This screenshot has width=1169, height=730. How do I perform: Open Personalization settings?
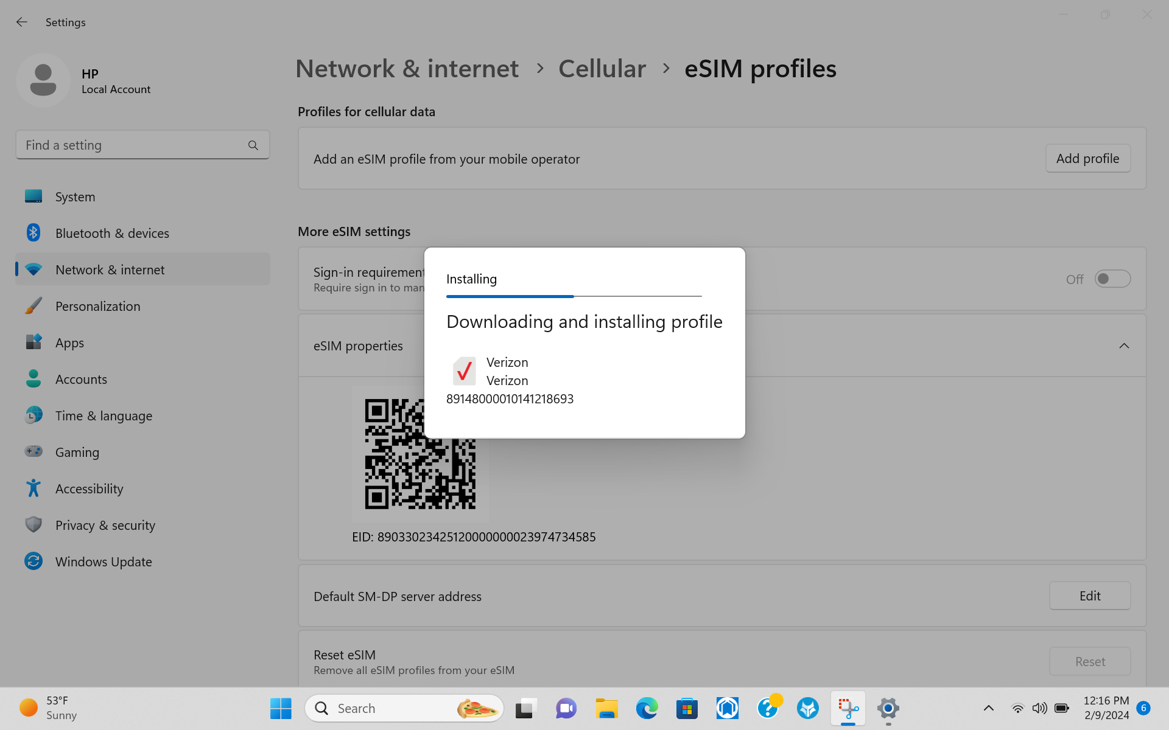point(142,306)
